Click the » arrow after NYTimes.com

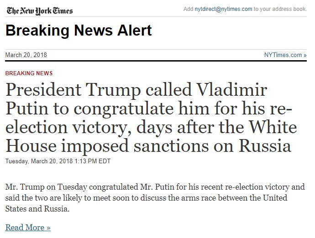coord(304,55)
